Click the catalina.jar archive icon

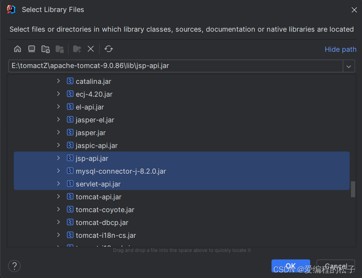point(70,81)
